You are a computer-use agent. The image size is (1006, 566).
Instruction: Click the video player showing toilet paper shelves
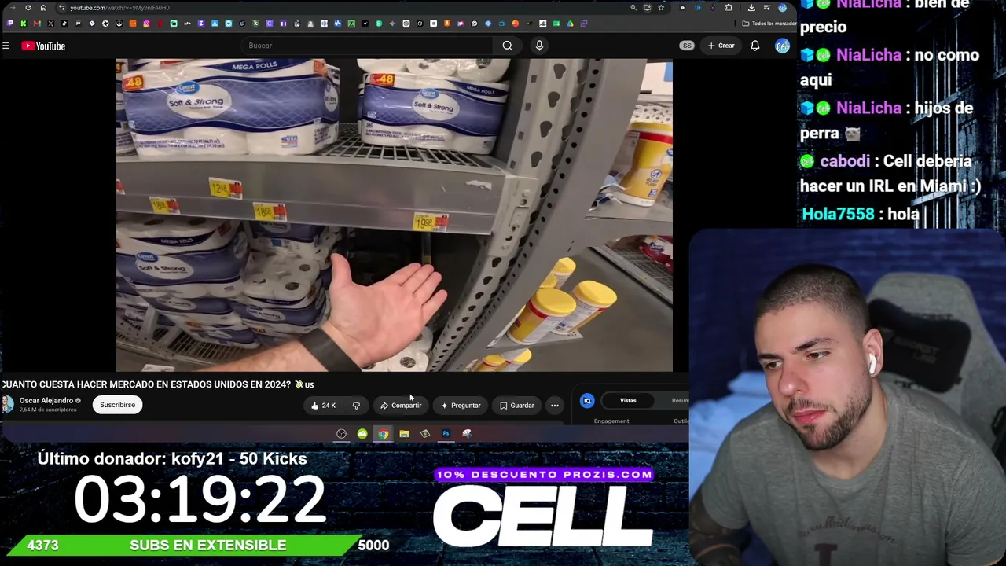coord(395,215)
